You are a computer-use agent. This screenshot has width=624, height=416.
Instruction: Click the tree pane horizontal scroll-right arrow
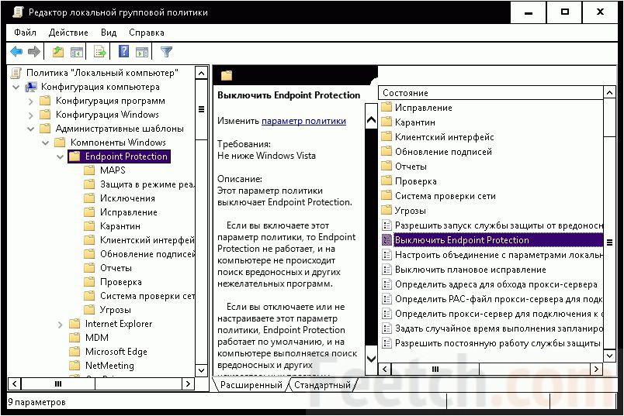pos(188,383)
